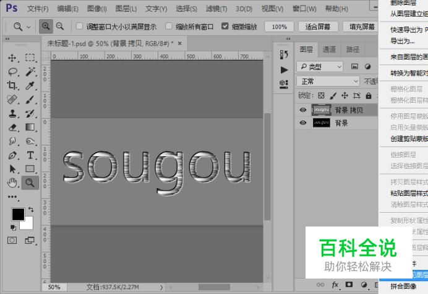Create new fill or adjustment layer
428x294 pixels.
pos(364,285)
